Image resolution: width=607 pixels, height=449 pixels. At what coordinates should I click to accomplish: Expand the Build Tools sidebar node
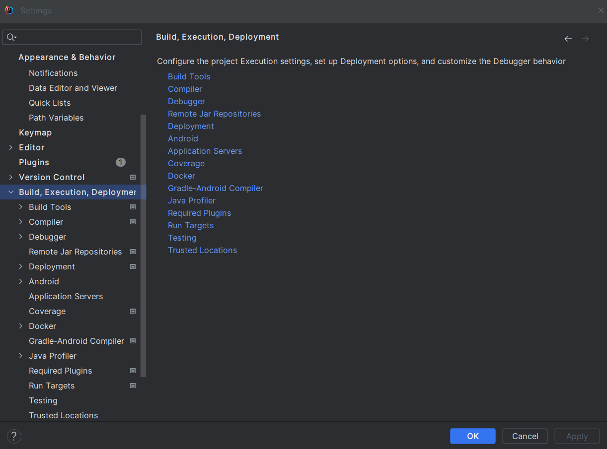tap(21, 207)
